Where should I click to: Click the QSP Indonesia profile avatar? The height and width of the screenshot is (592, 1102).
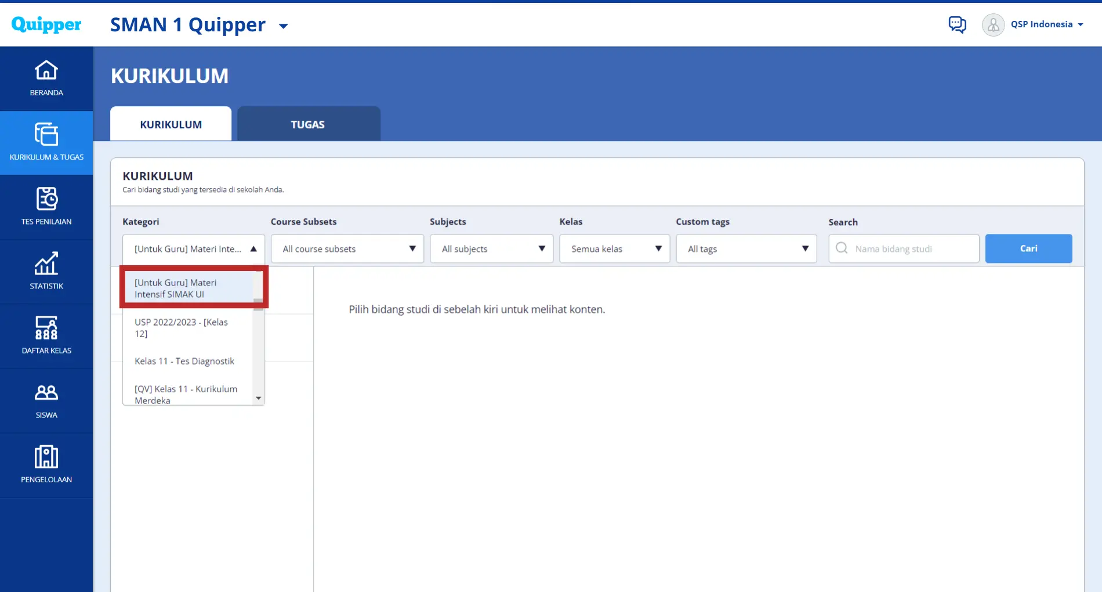click(x=993, y=25)
